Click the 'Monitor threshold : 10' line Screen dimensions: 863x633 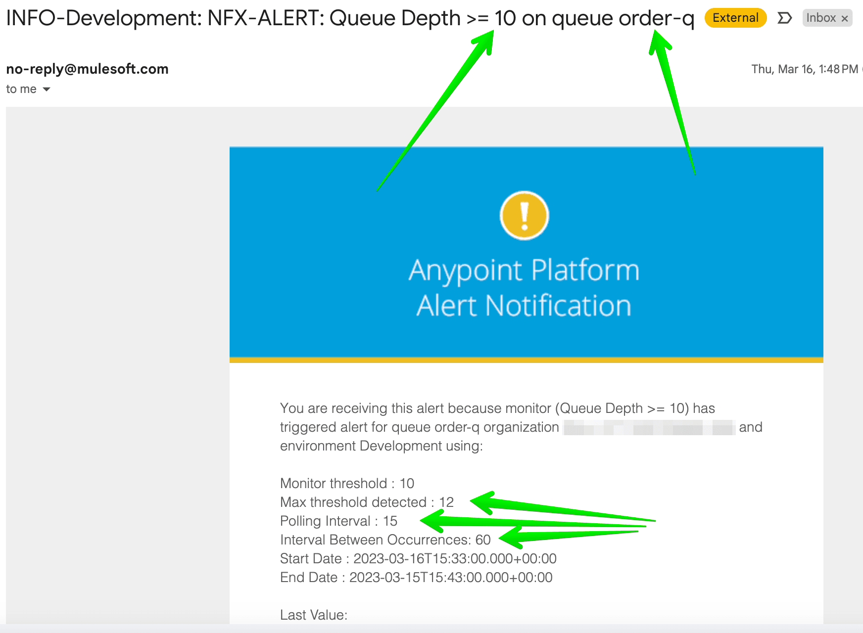(347, 483)
